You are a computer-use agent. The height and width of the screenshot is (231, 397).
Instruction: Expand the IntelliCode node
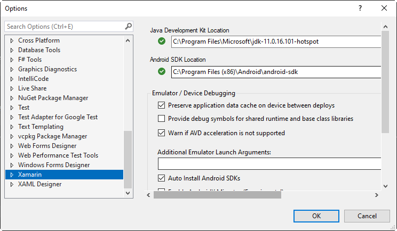tap(12, 79)
